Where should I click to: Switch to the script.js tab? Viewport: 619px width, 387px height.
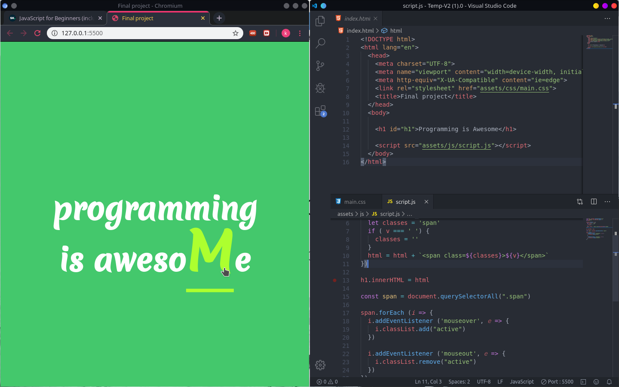click(x=408, y=202)
